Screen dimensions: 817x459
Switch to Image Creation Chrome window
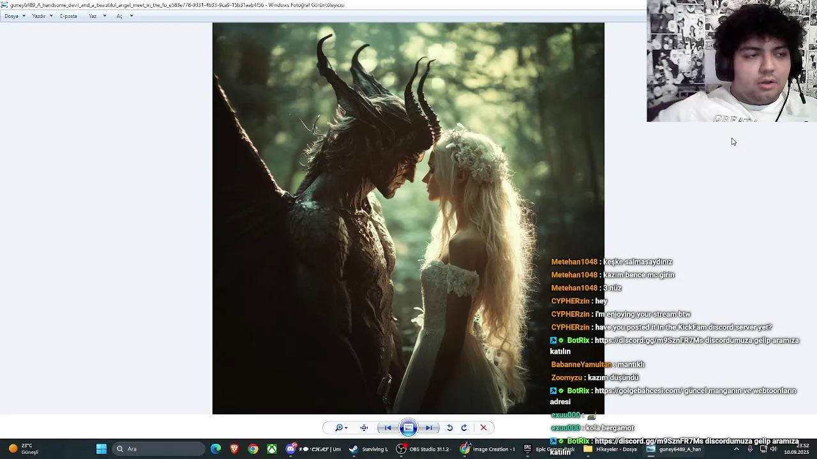[487, 449]
